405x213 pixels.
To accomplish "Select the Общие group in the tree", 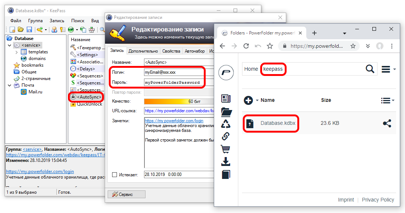I will (29, 72).
